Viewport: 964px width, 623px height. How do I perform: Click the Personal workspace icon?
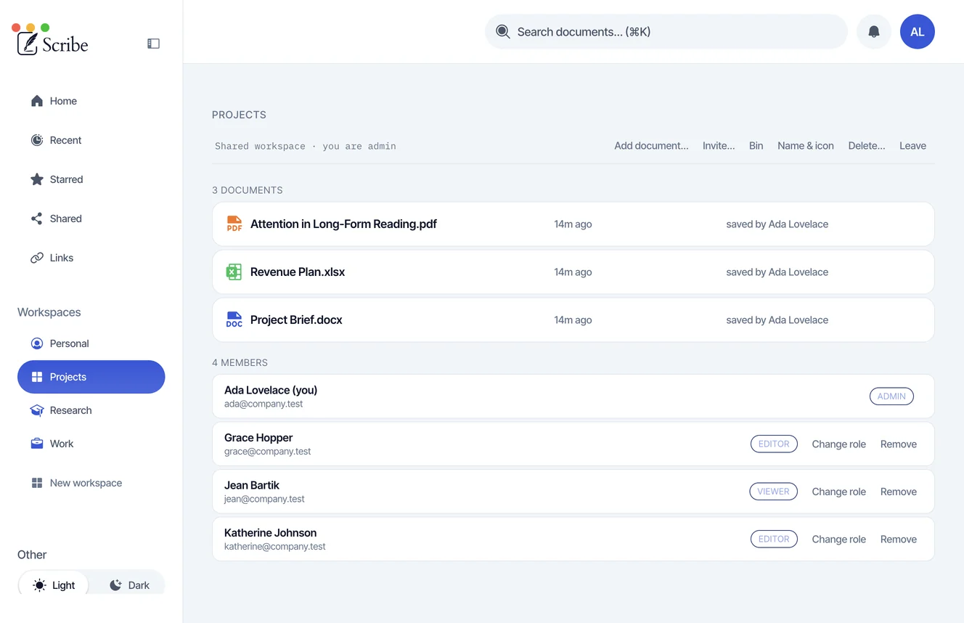[37, 343]
